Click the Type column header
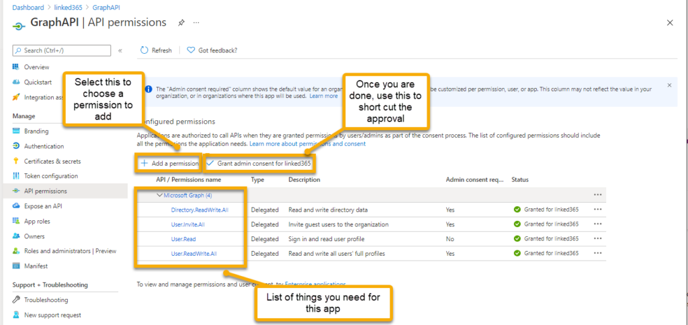The image size is (688, 325). [x=257, y=180]
